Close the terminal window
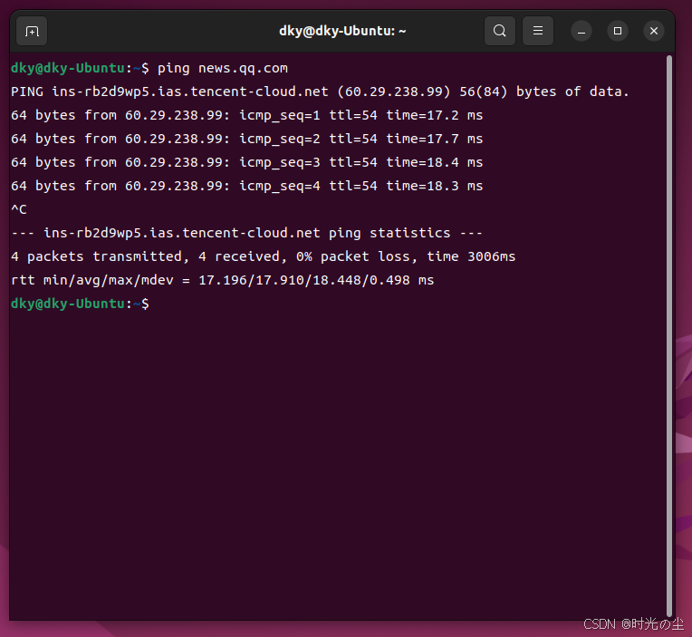This screenshot has height=637, width=692. point(654,31)
